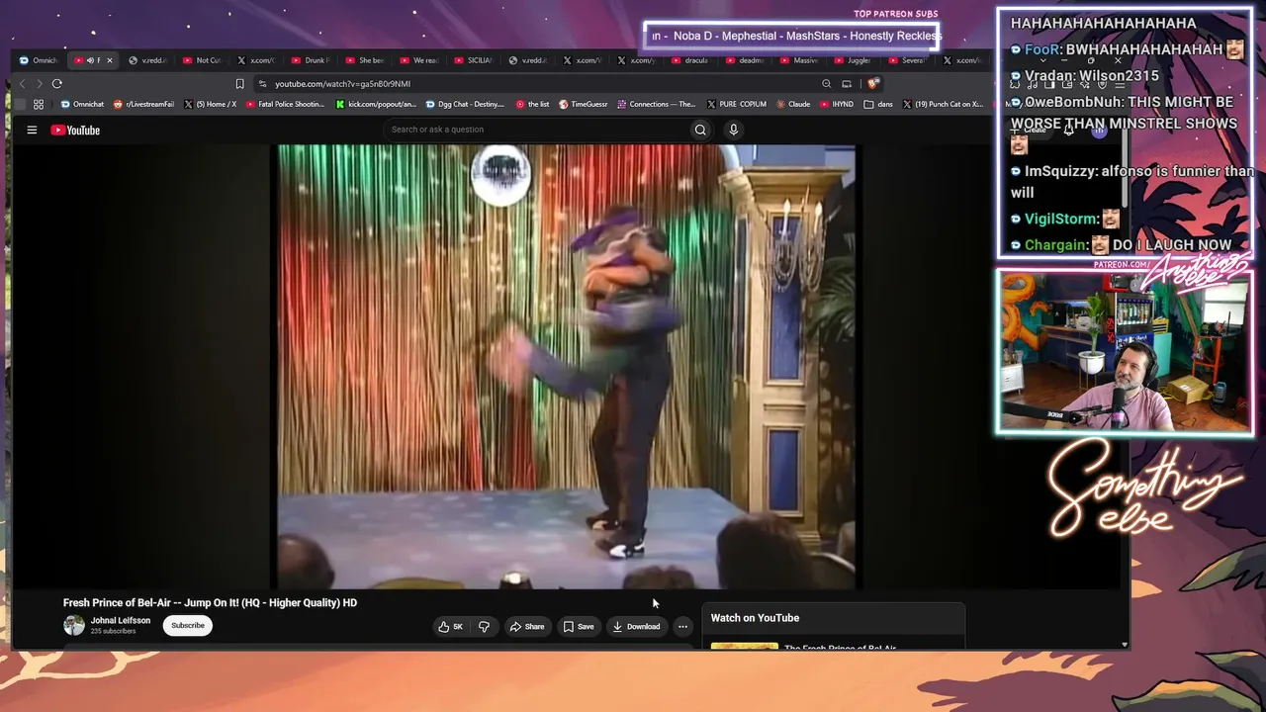Open the Omnichat bookmark
This screenshot has width=1266, height=712.
[82, 104]
